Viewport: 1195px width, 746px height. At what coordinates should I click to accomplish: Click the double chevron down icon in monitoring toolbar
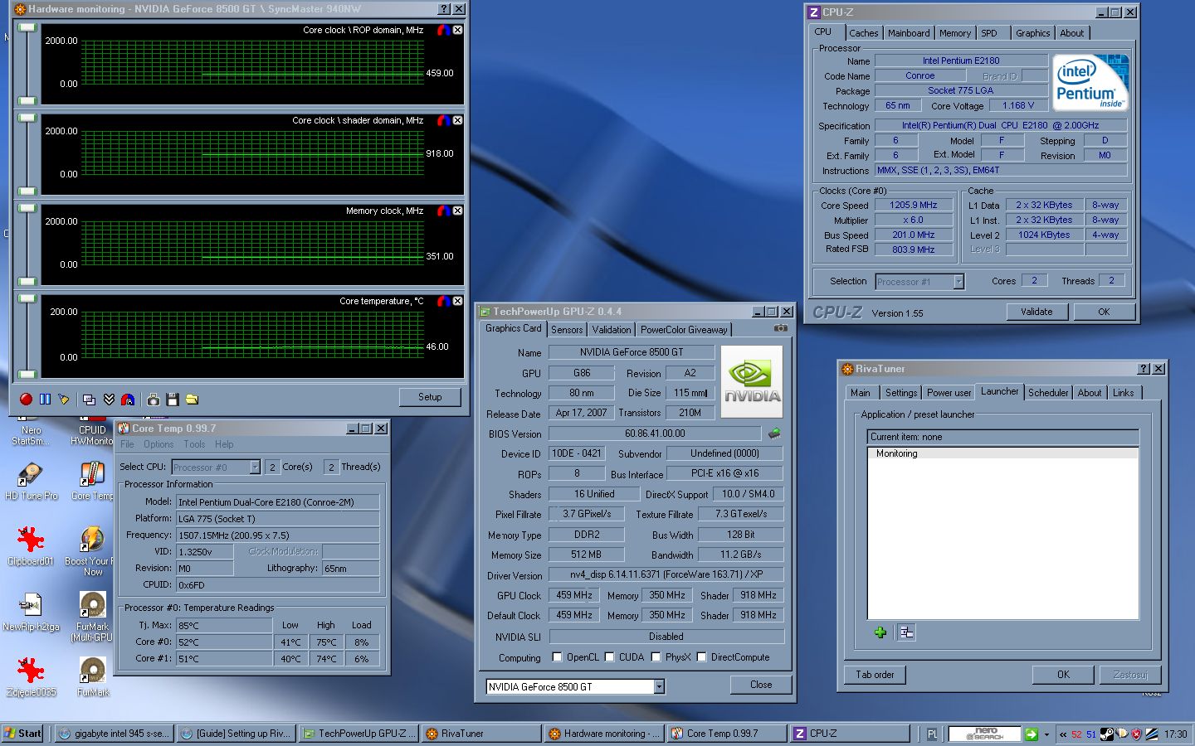(109, 400)
